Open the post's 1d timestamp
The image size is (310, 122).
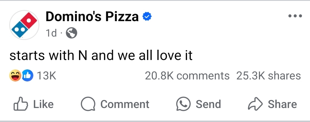(51, 33)
